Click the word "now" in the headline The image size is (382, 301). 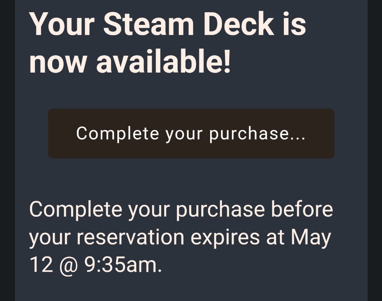[x=58, y=63]
